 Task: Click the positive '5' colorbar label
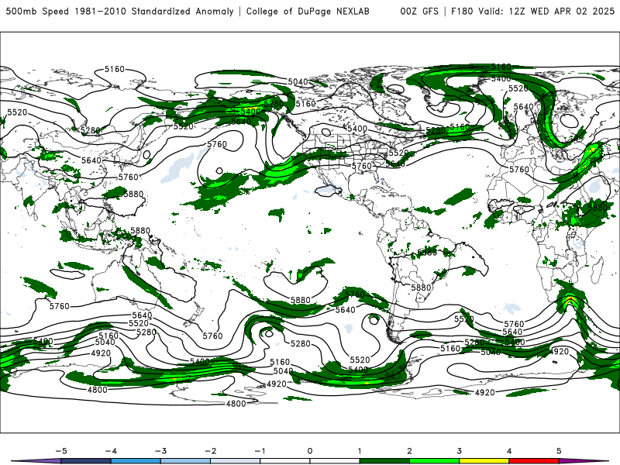tap(559, 451)
